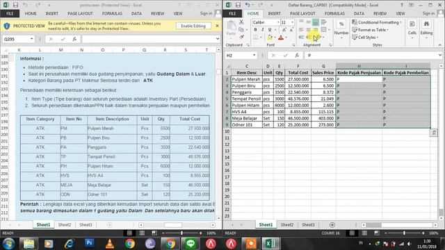Increase font size with large A icon

[x=284, y=30]
